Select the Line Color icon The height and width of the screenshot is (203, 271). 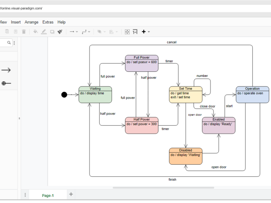[x=43, y=31]
